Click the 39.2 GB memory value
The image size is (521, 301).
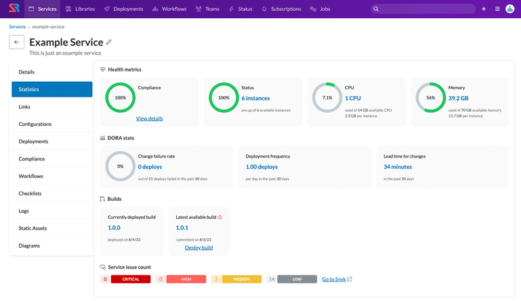(x=458, y=98)
